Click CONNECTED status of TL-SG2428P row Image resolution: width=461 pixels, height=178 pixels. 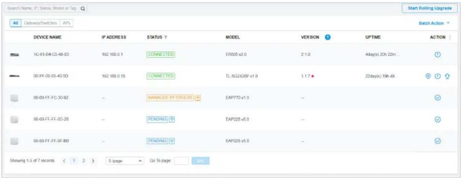(161, 76)
